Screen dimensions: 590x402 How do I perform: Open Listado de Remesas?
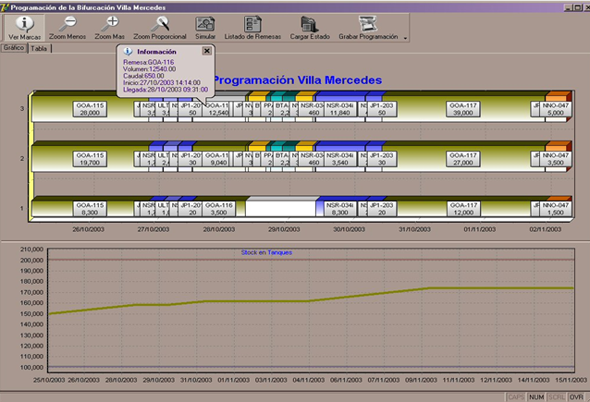(252, 28)
